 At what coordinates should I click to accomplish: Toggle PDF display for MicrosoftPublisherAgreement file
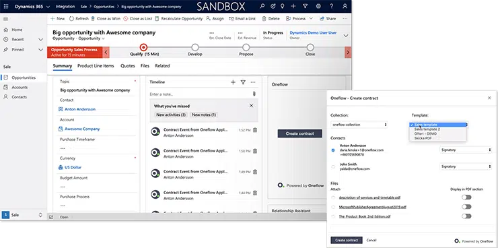(x=466, y=207)
